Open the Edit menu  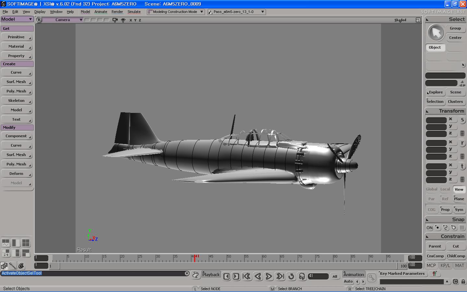(15, 12)
